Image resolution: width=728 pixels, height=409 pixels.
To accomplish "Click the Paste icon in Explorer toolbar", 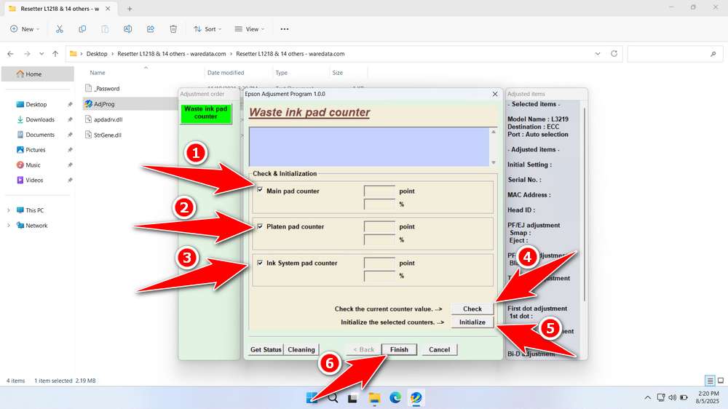I will tap(105, 29).
